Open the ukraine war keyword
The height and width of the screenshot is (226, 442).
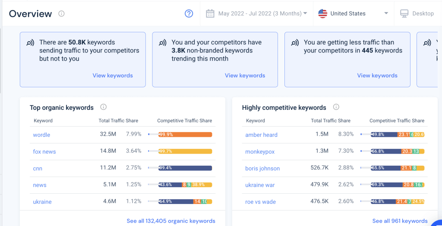260,185
